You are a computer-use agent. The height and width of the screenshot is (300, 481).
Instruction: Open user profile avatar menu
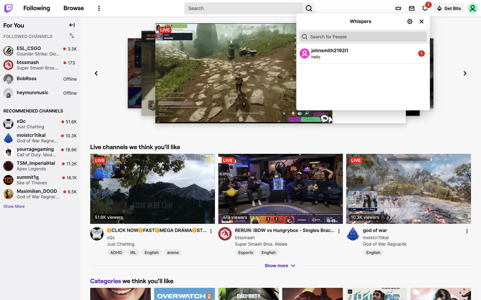point(472,8)
